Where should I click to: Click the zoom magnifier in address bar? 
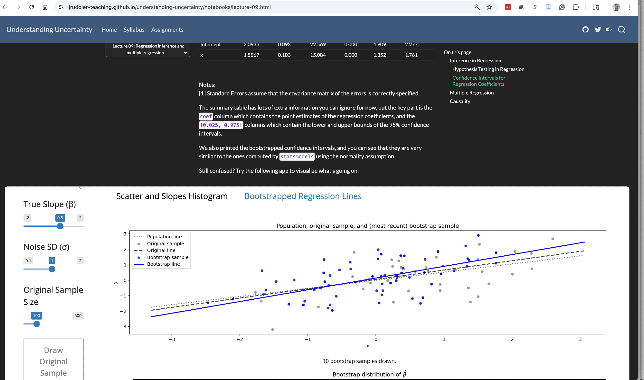tap(477, 7)
